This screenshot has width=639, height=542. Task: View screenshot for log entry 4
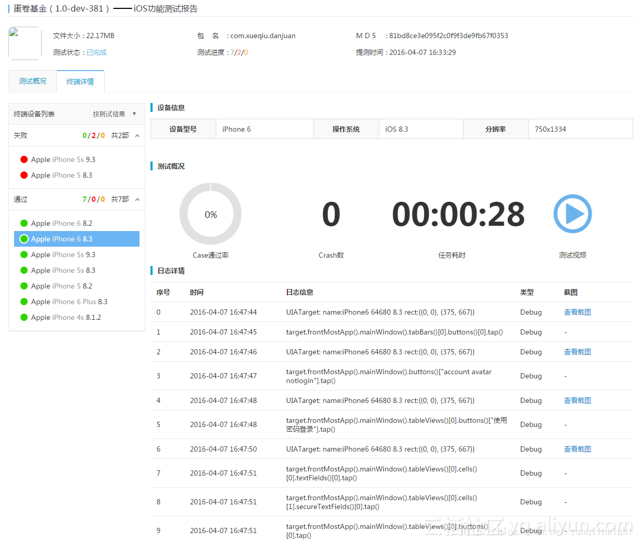coord(577,400)
